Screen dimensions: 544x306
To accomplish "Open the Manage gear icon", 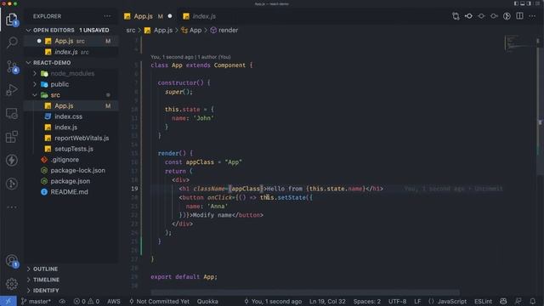I will click(x=12, y=284).
